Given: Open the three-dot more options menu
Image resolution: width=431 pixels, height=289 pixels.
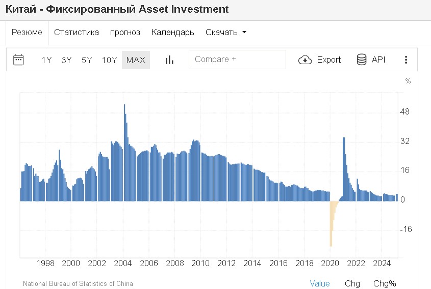Looking at the screenshot, I should tap(406, 60).
